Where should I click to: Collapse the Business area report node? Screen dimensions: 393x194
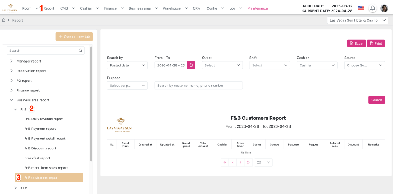pyautogui.click(x=12, y=100)
